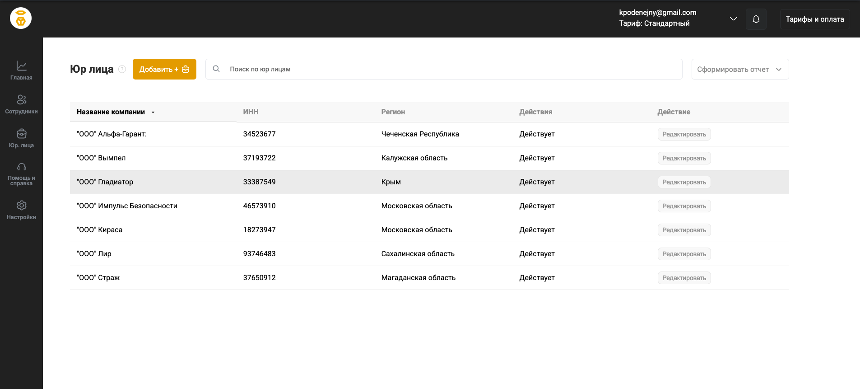Open the Главная dashboard icon

pos(21,66)
